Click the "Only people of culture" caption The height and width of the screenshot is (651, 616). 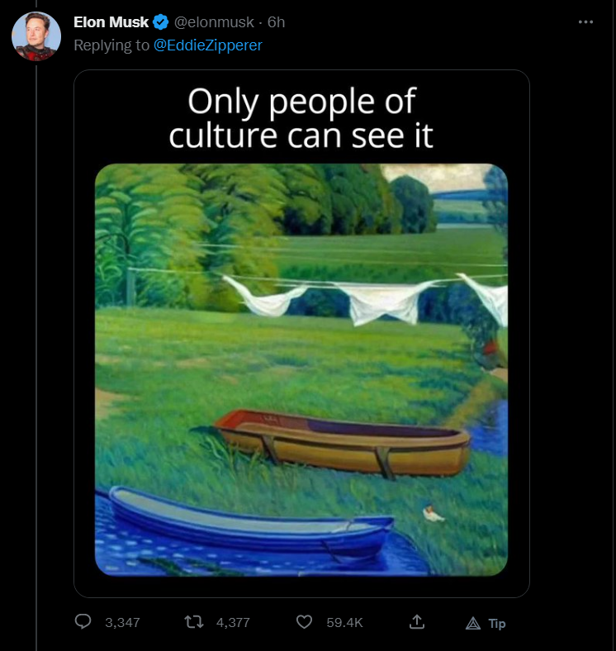[301, 118]
